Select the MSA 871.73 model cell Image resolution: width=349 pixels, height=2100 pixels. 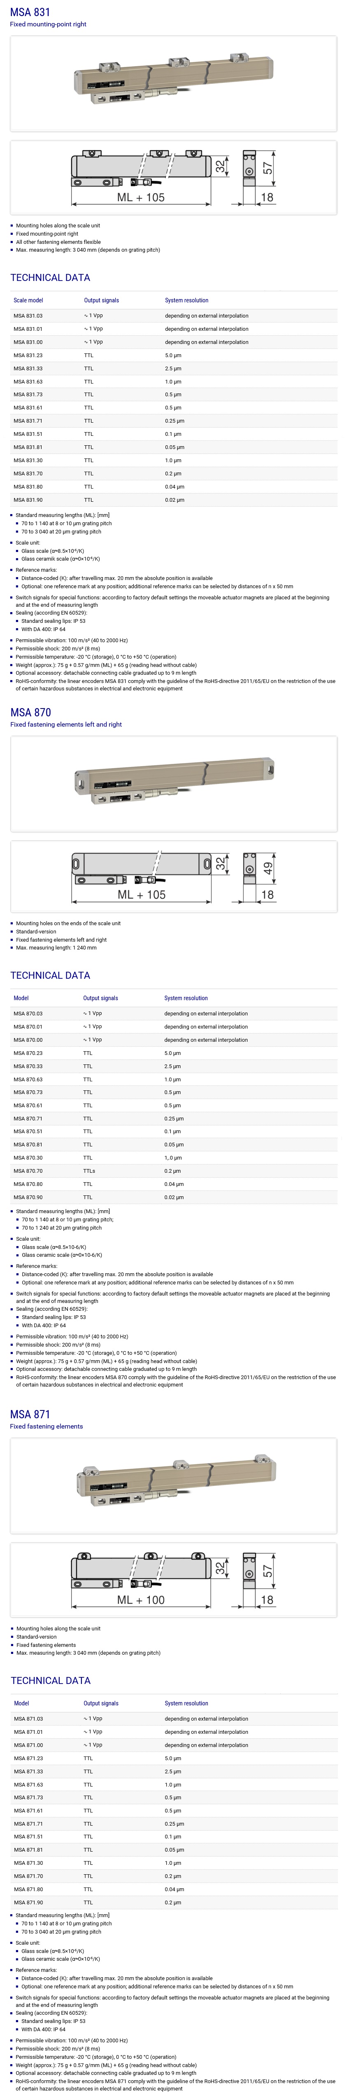pos(28,1798)
